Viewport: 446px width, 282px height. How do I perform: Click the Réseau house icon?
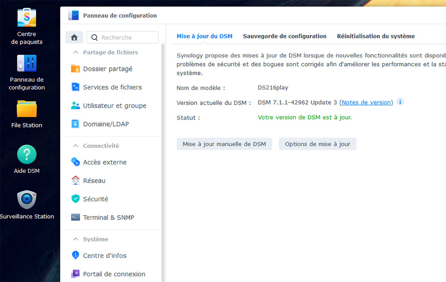(75, 180)
